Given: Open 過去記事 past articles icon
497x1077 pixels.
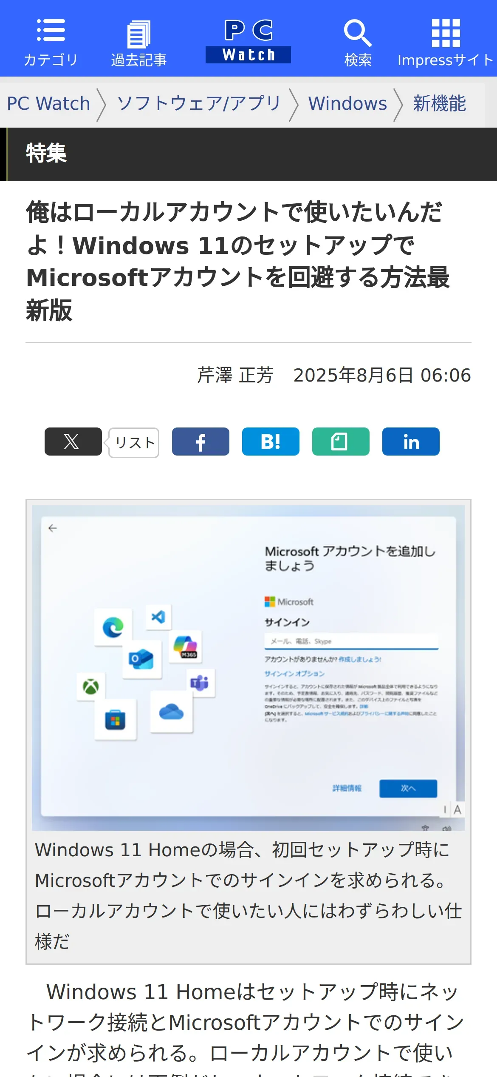Looking at the screenshot, I should click(138, 43).
